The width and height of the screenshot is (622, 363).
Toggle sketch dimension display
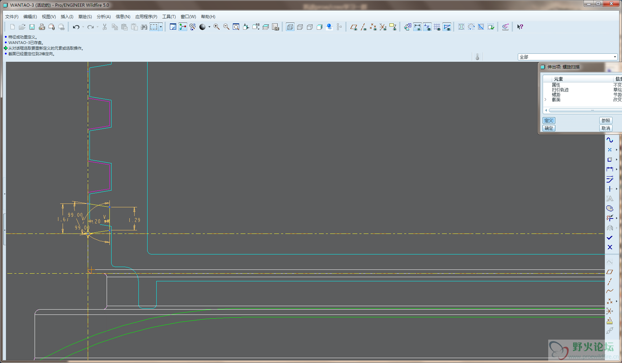coord(417,27)
